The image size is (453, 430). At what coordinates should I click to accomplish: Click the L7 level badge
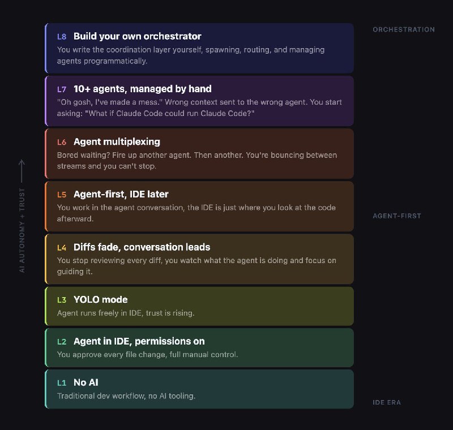pos(62,89)
